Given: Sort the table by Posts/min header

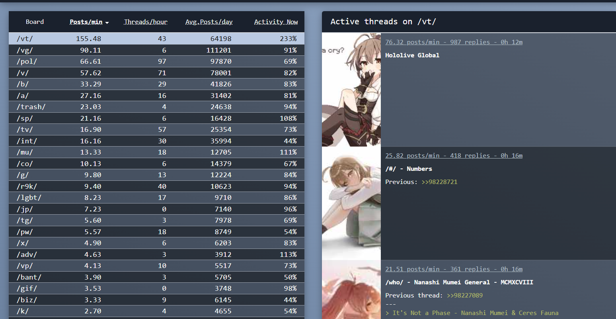Looking at the screenshot, I should click(x=86, y=22).
